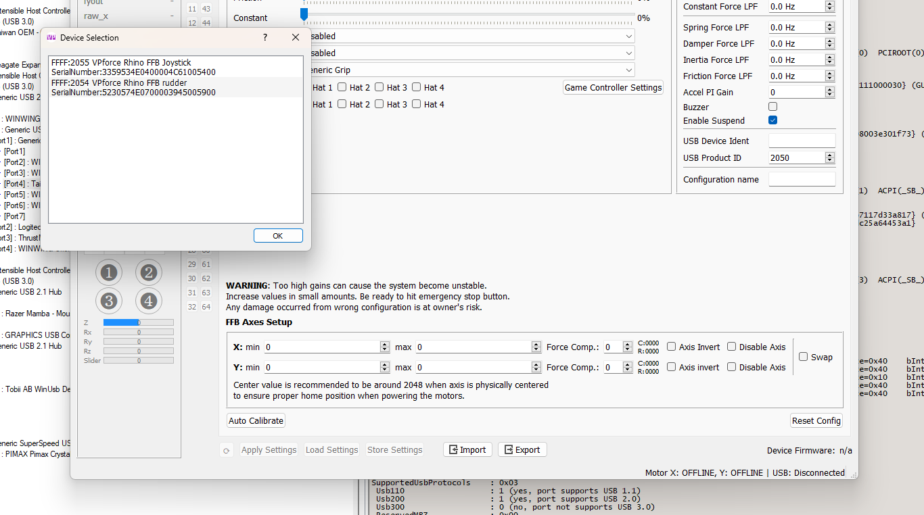
Task: Check Disable Axis for the X axis
Action: pyautogui.click(x=732, y=347)
